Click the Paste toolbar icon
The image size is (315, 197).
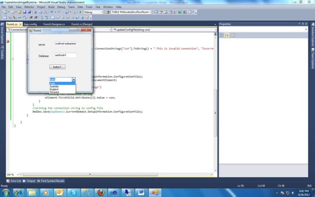(45, 12)
